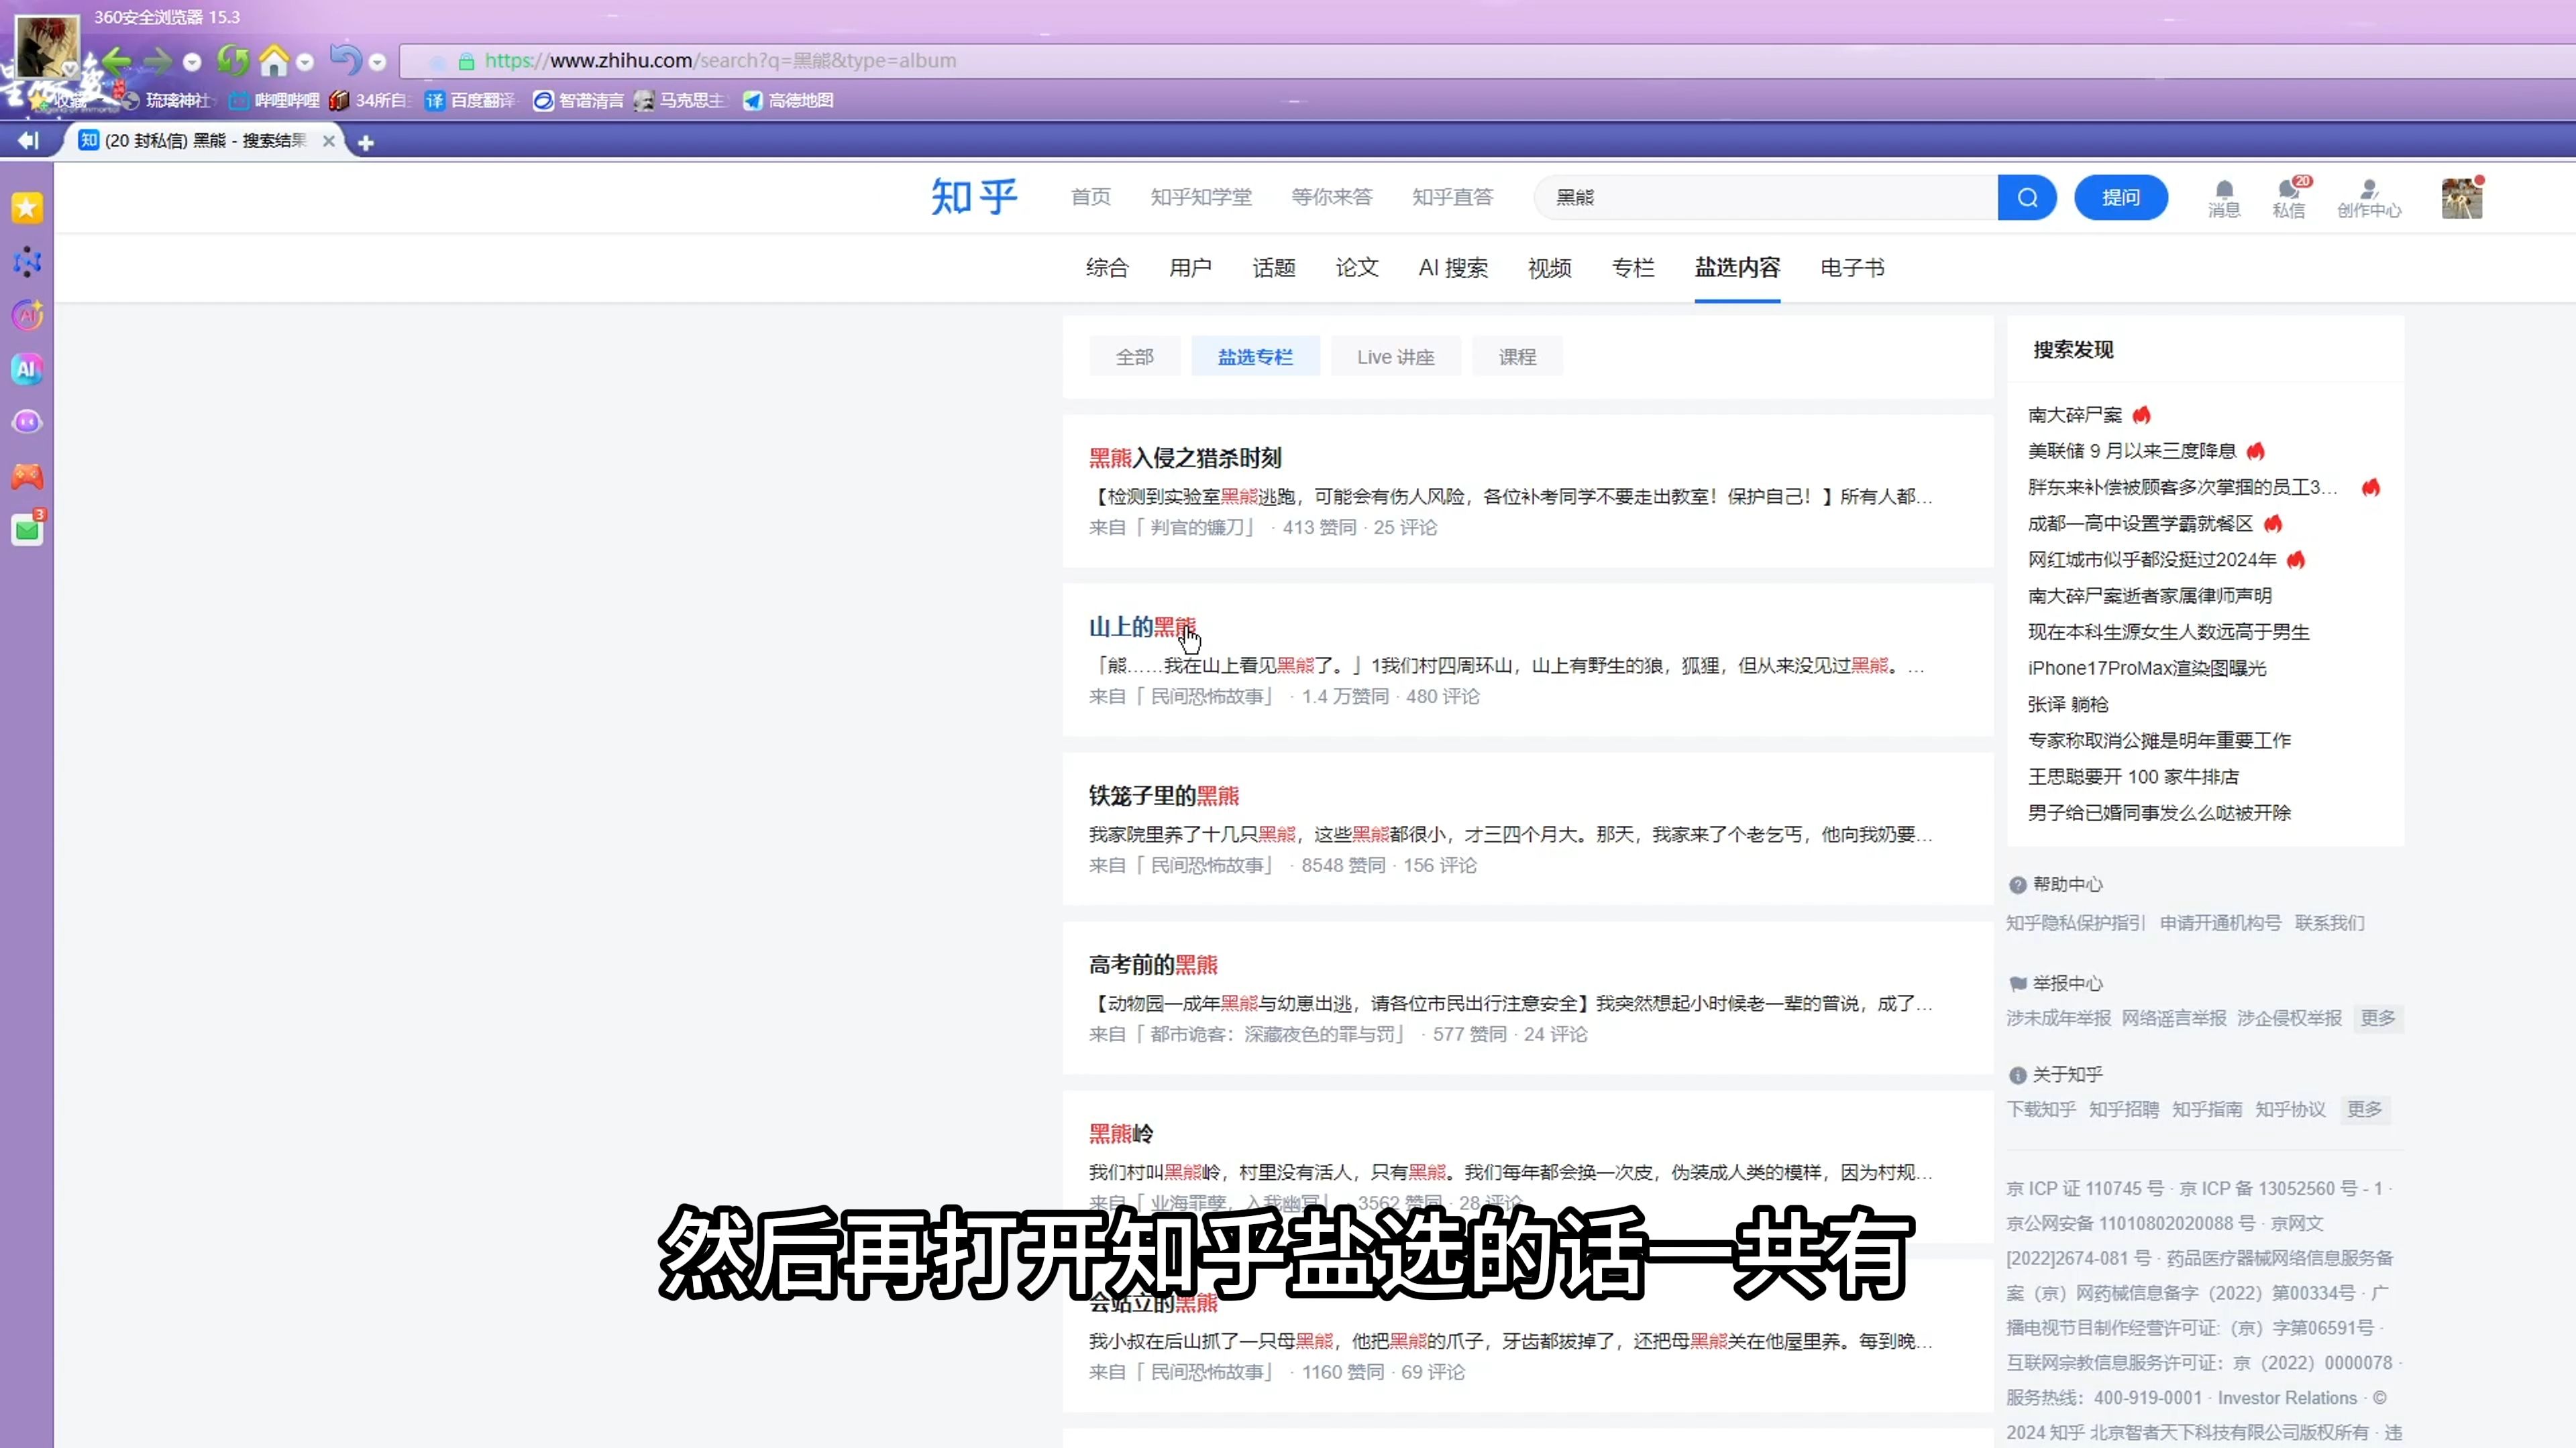Screen dimensions: 2576x1448
Task: Switch to the 视频 search tab
Action: pyautogui.click(x=1549, y=268)
